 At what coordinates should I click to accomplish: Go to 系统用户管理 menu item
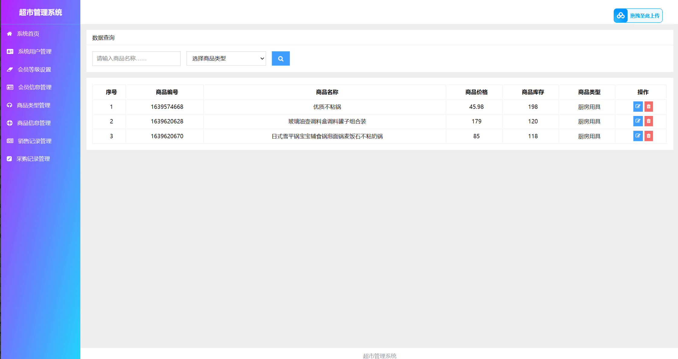pyautogui.click(x=34, y=52)
